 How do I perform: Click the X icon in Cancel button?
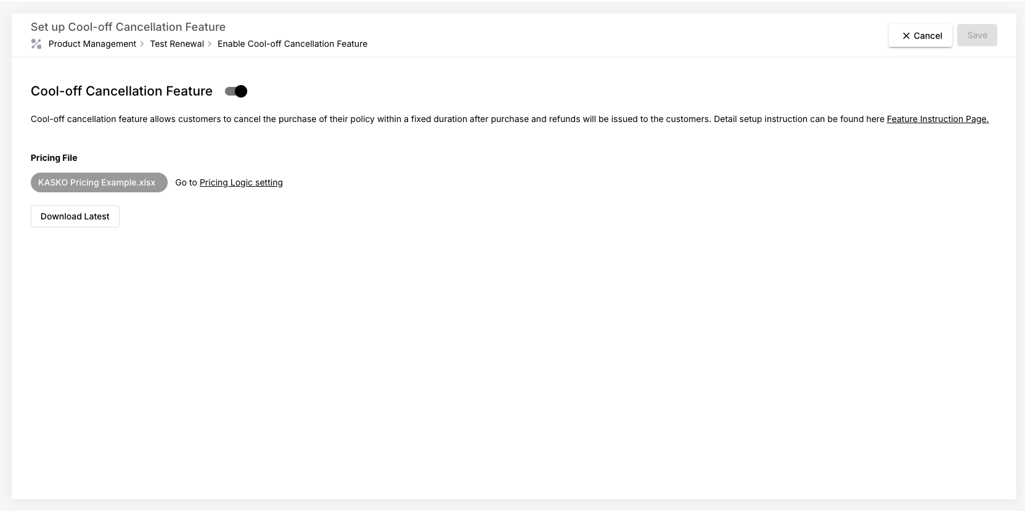click(906, 36)
